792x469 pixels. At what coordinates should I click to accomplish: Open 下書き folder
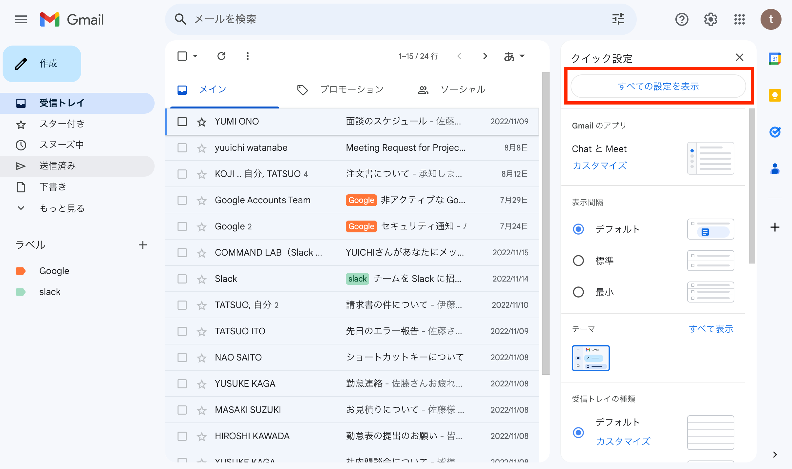tap(77, 187)
